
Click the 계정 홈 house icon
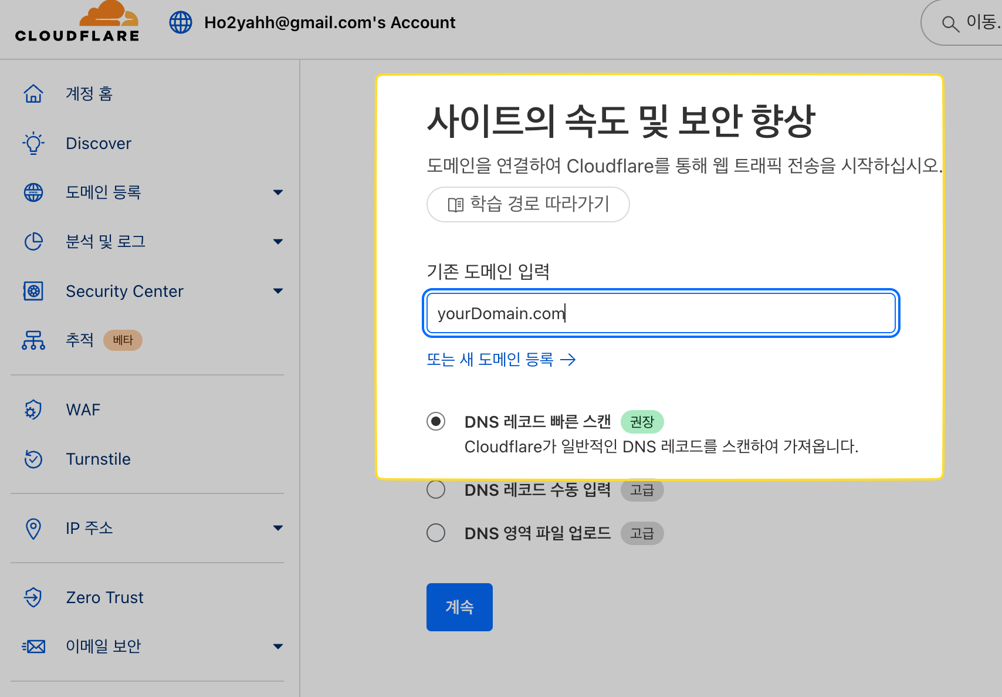tap(33, 93)
